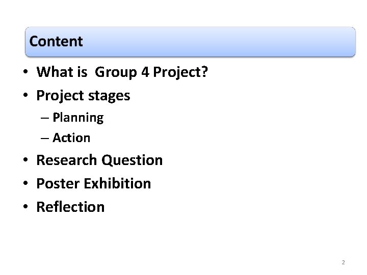Click the bullet dot before "What is Group 4 Project?"

(25, 73)
